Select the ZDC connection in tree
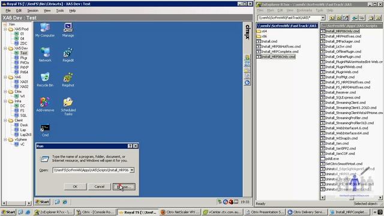Image resolution: width=384 pixels, height=216 pixels. (23, 43)
